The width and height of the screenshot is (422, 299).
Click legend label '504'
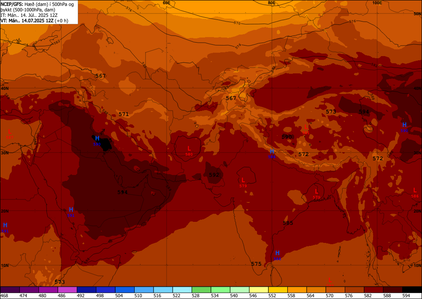click(x=119, y=296)
